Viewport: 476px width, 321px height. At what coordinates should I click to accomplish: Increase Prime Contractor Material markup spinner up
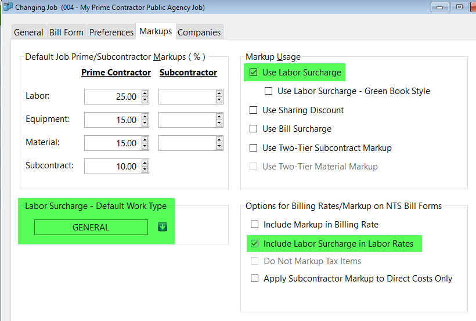click(x=145, y=140)
